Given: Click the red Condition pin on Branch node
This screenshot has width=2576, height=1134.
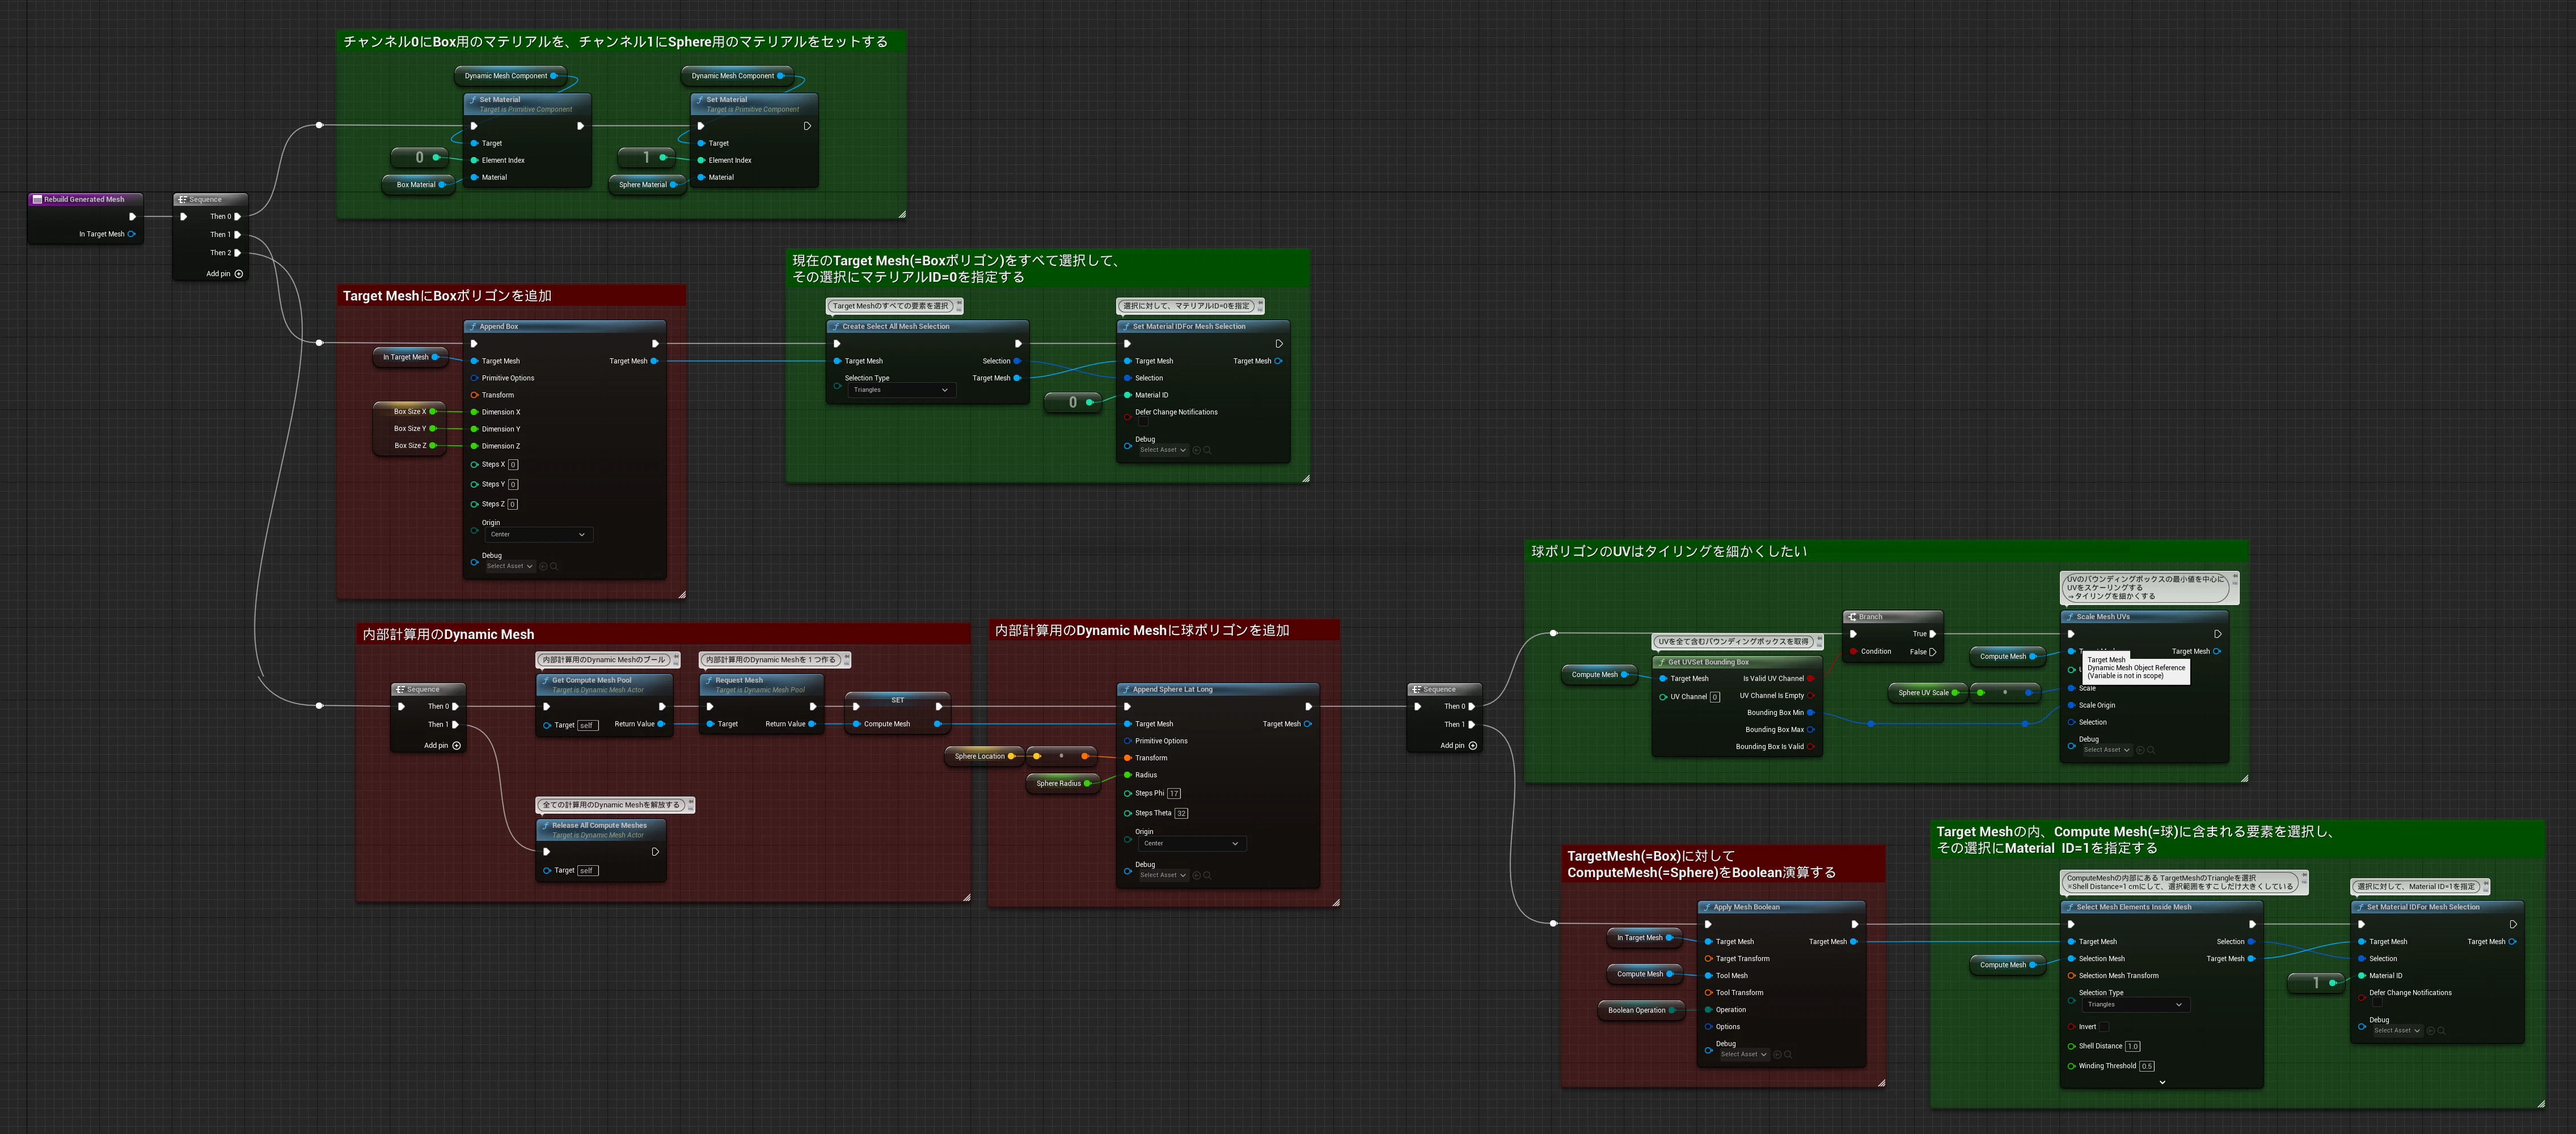Looking at the screenshot, I should coord(1853,652).
